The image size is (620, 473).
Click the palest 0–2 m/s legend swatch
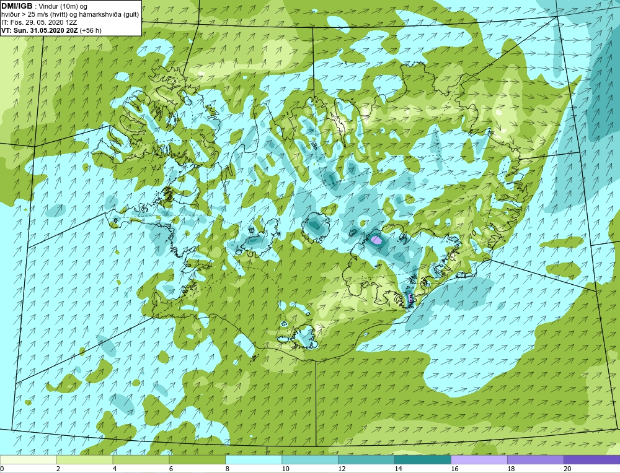[x=29, y=460]
